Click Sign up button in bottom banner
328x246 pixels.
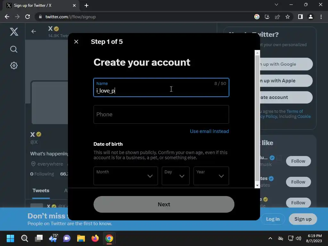pos(303,219)
